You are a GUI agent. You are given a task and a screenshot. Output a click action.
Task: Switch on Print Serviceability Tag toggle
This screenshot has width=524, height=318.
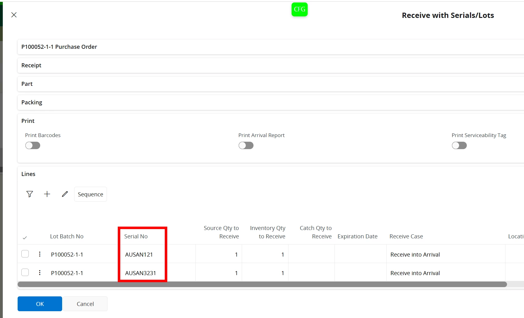pos(459,145)
